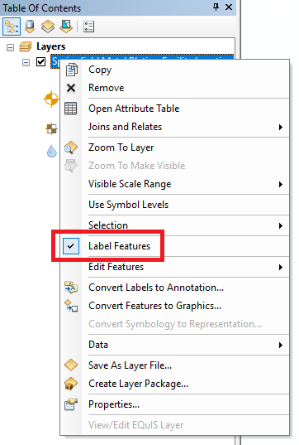Pin the Table Of Contents panel
The width and height of the screenshot is (299, 445).
coord(216,7)
